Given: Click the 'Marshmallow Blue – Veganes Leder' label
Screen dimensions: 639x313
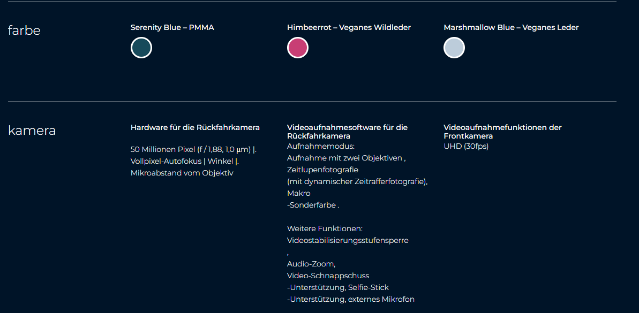Looking at the screenshot, I should tap(511, 27).
